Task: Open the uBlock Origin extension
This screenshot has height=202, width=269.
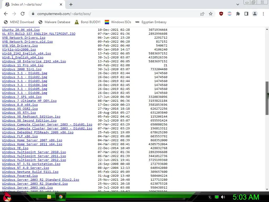Action: (221, 14)
